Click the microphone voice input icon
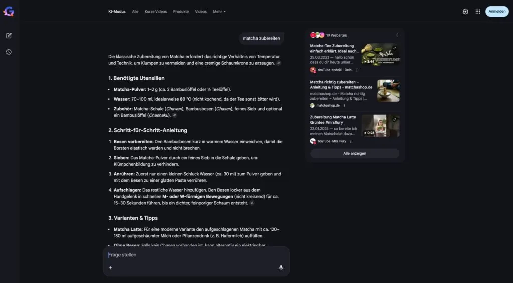This screenshot has height=283, width=513. [281, 267]
